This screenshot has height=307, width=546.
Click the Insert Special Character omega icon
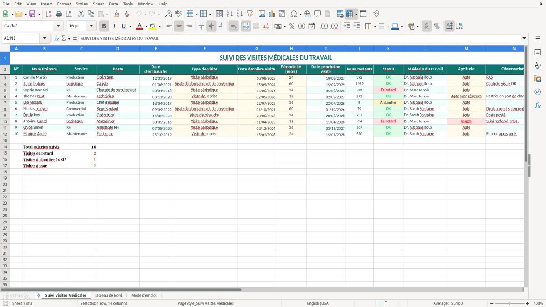click(293, 14)
